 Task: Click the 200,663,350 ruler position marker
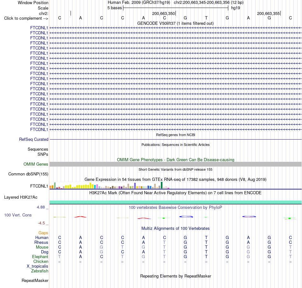163,13
